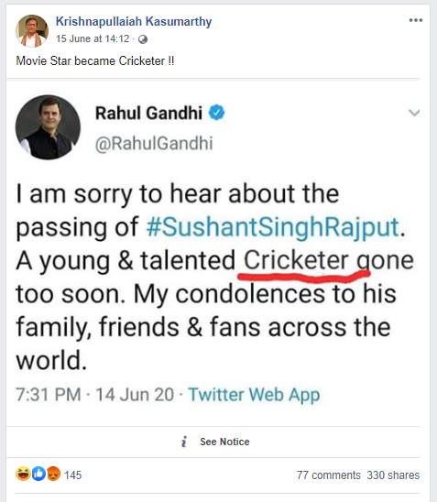437x502 pixels.
Task: Open the shared tweet image
Action: pyautogui.click(x=213, y=252)
